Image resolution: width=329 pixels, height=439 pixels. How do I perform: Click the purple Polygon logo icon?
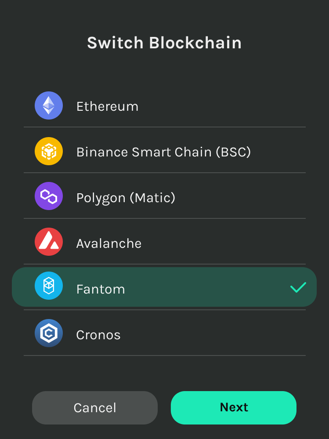tap(49, 196)
